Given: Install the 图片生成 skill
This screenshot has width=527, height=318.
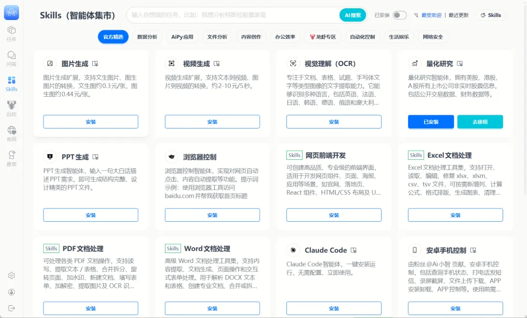Looking at the screenshot, I should click(91, 122).
